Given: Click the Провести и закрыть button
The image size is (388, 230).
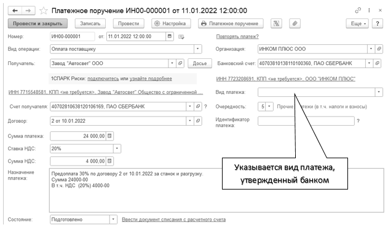Looking at the screenshot, I should [38, 23].
